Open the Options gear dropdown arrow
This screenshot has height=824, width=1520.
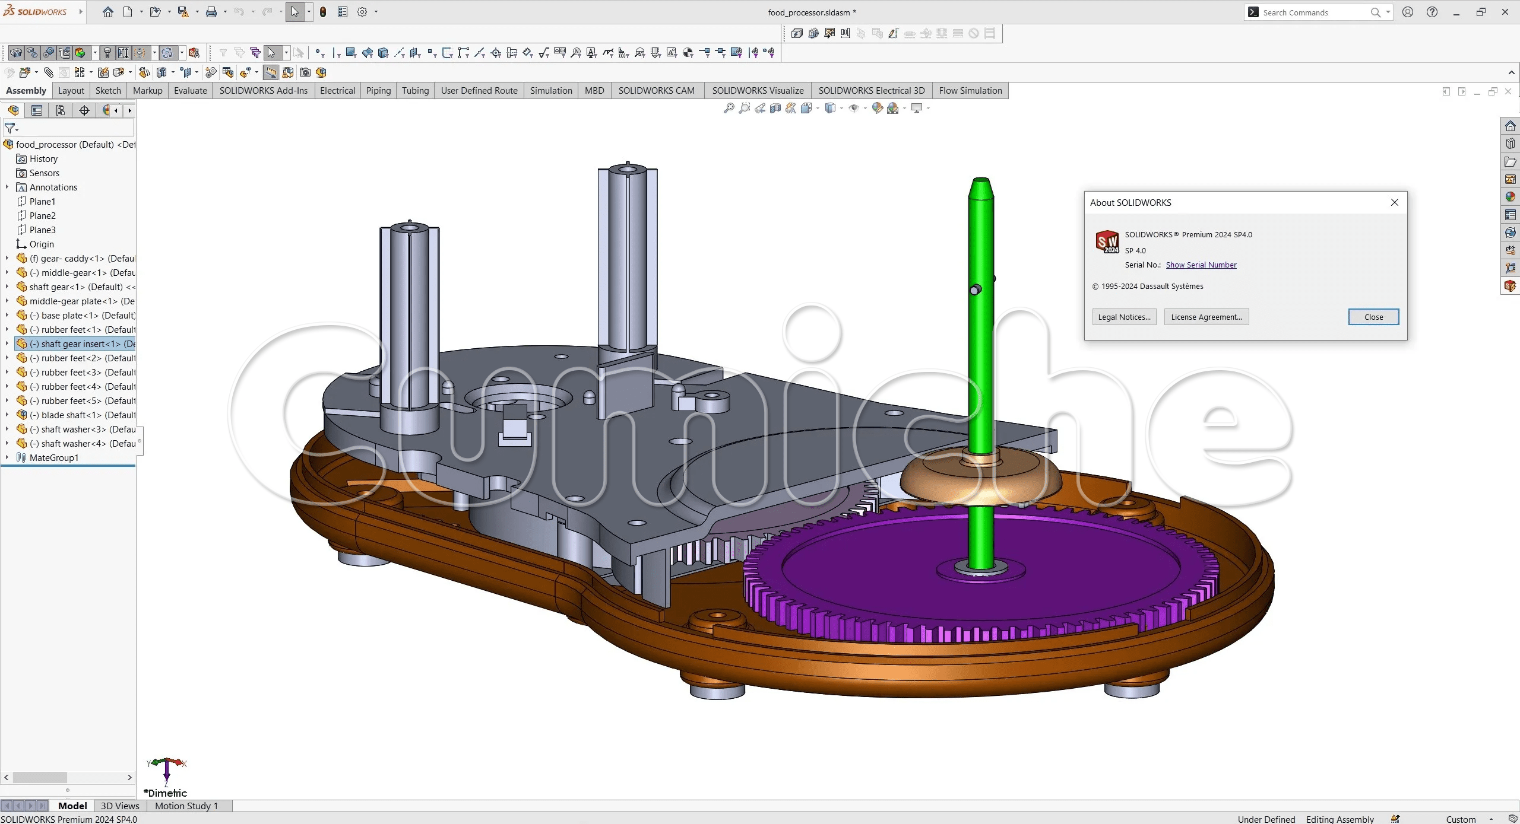[x=376, y=12]
